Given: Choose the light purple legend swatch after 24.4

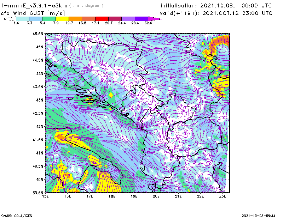Looking at the screenshot, I should [128, 19].
